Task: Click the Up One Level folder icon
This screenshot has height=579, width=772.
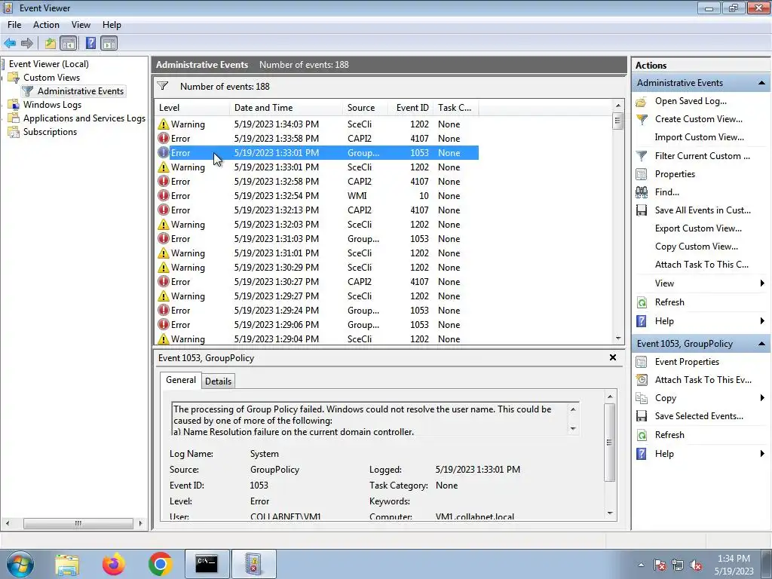Action: [x=51, y=43]
